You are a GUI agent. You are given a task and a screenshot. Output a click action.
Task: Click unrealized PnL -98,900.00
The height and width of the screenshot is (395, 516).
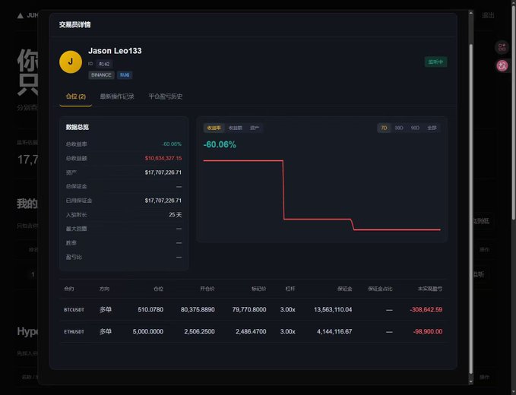tap(428, 331)
